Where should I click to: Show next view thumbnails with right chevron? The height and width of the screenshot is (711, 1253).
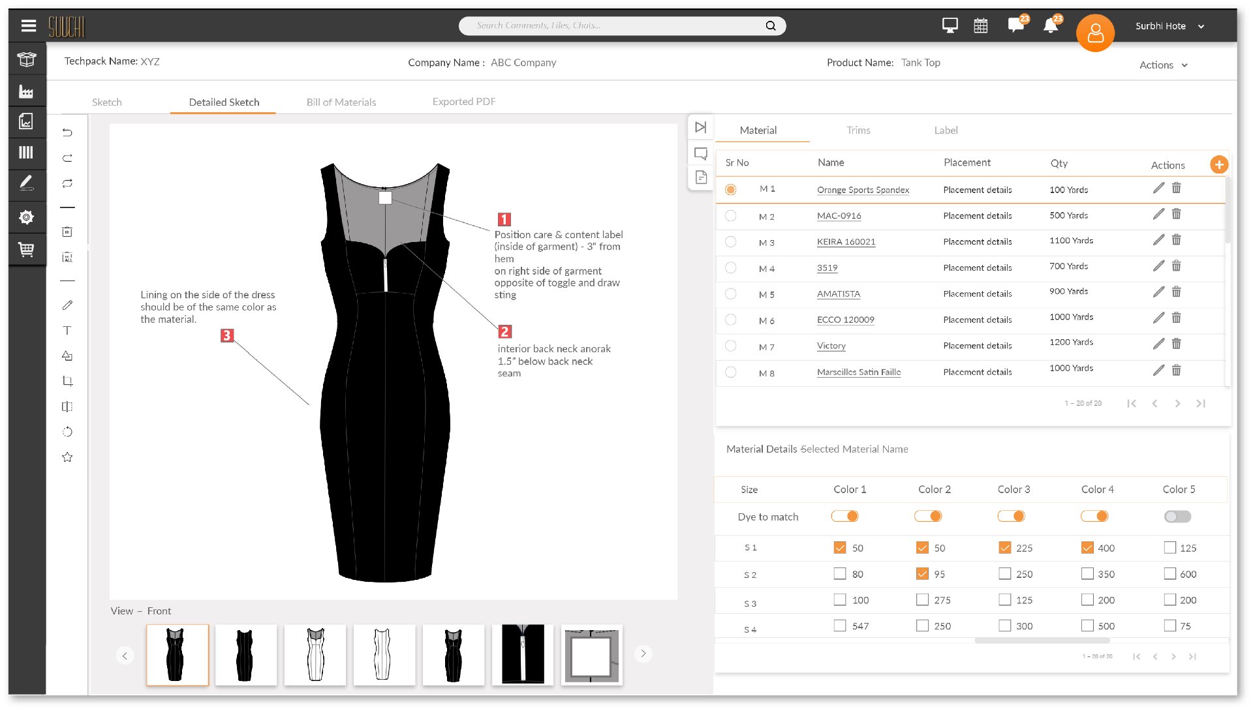pyautogui.click(x=643, y=654)
